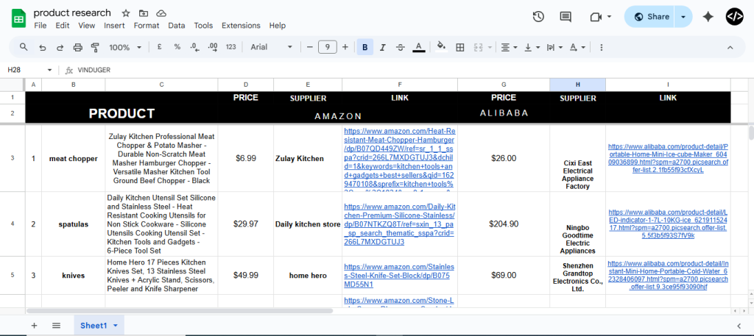The image size is (754, 336).
Task: Open the Tools menu
Action: point(203,26)
